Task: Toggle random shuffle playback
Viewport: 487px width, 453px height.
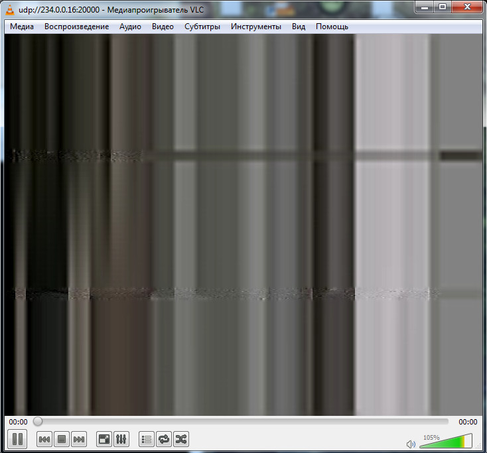Action: coord(181,439)
